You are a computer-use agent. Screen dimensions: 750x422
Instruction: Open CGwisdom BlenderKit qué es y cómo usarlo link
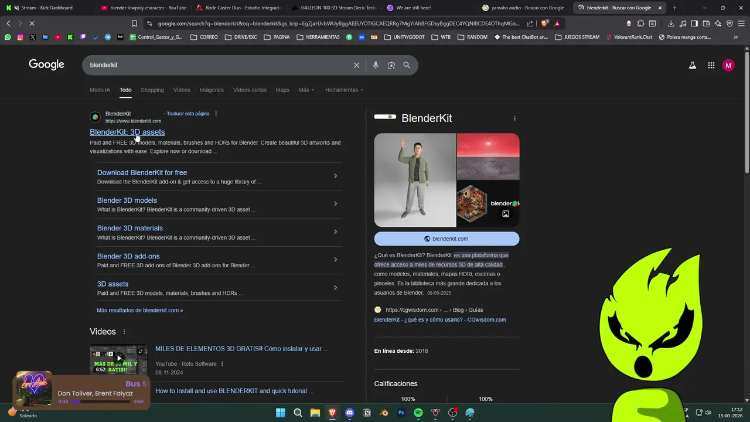pyautogui.click(x=440, y=319)
